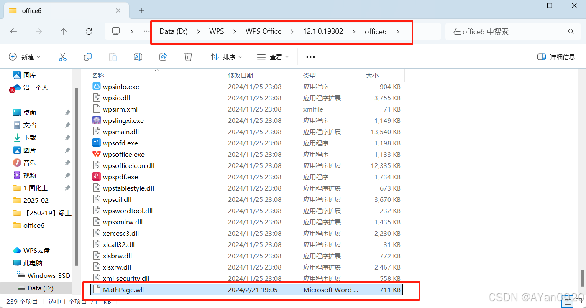Screen dimensions: 586x308
Task: Open Windows-SSD drive in sidebar
Action: [49, 275]
